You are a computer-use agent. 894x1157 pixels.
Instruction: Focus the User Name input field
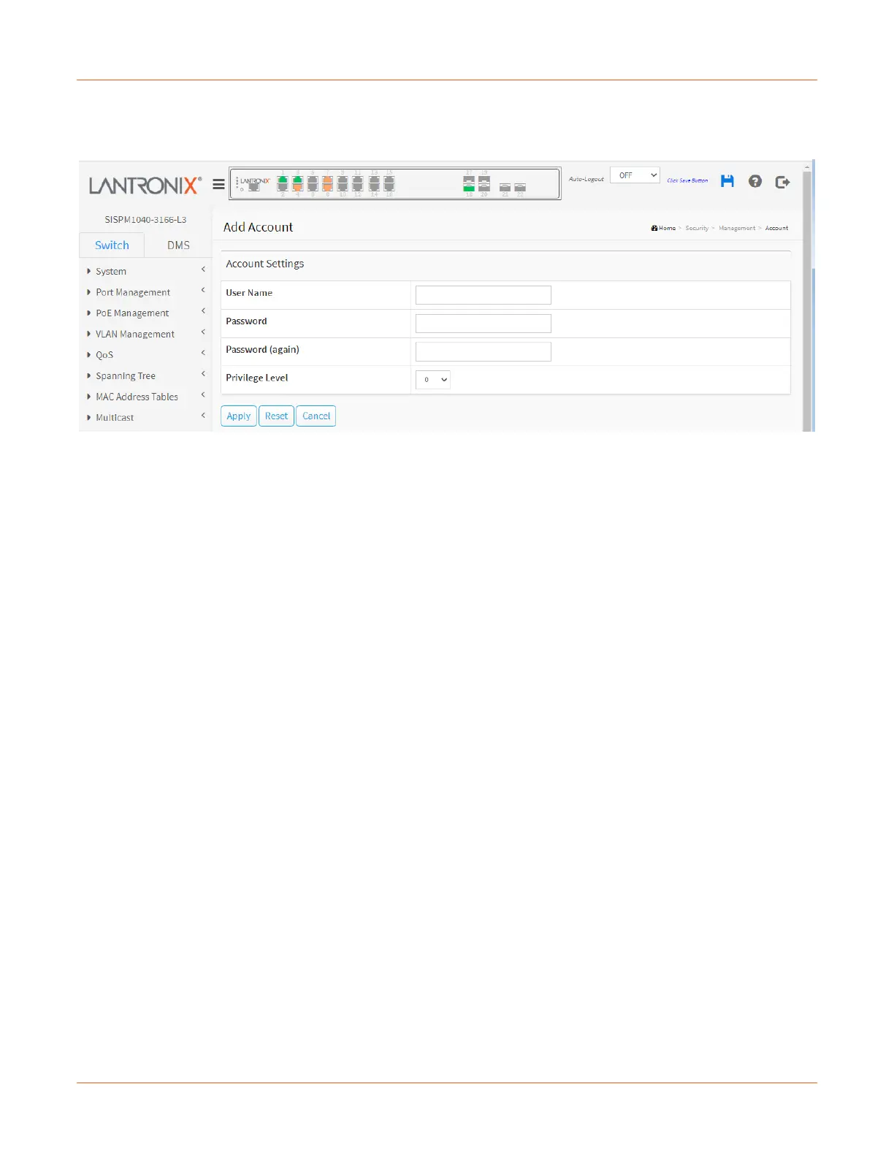(484, 295)
